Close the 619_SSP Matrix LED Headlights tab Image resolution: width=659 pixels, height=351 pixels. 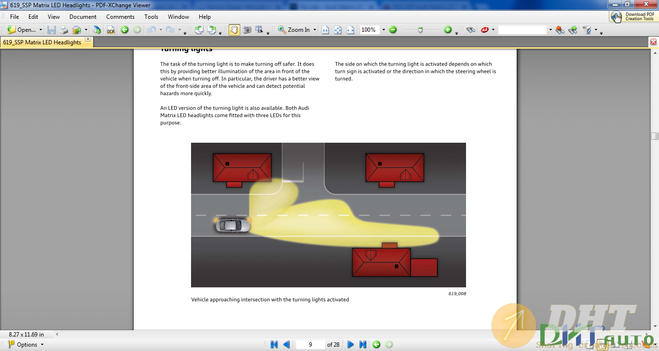click(x=88, y=39)
